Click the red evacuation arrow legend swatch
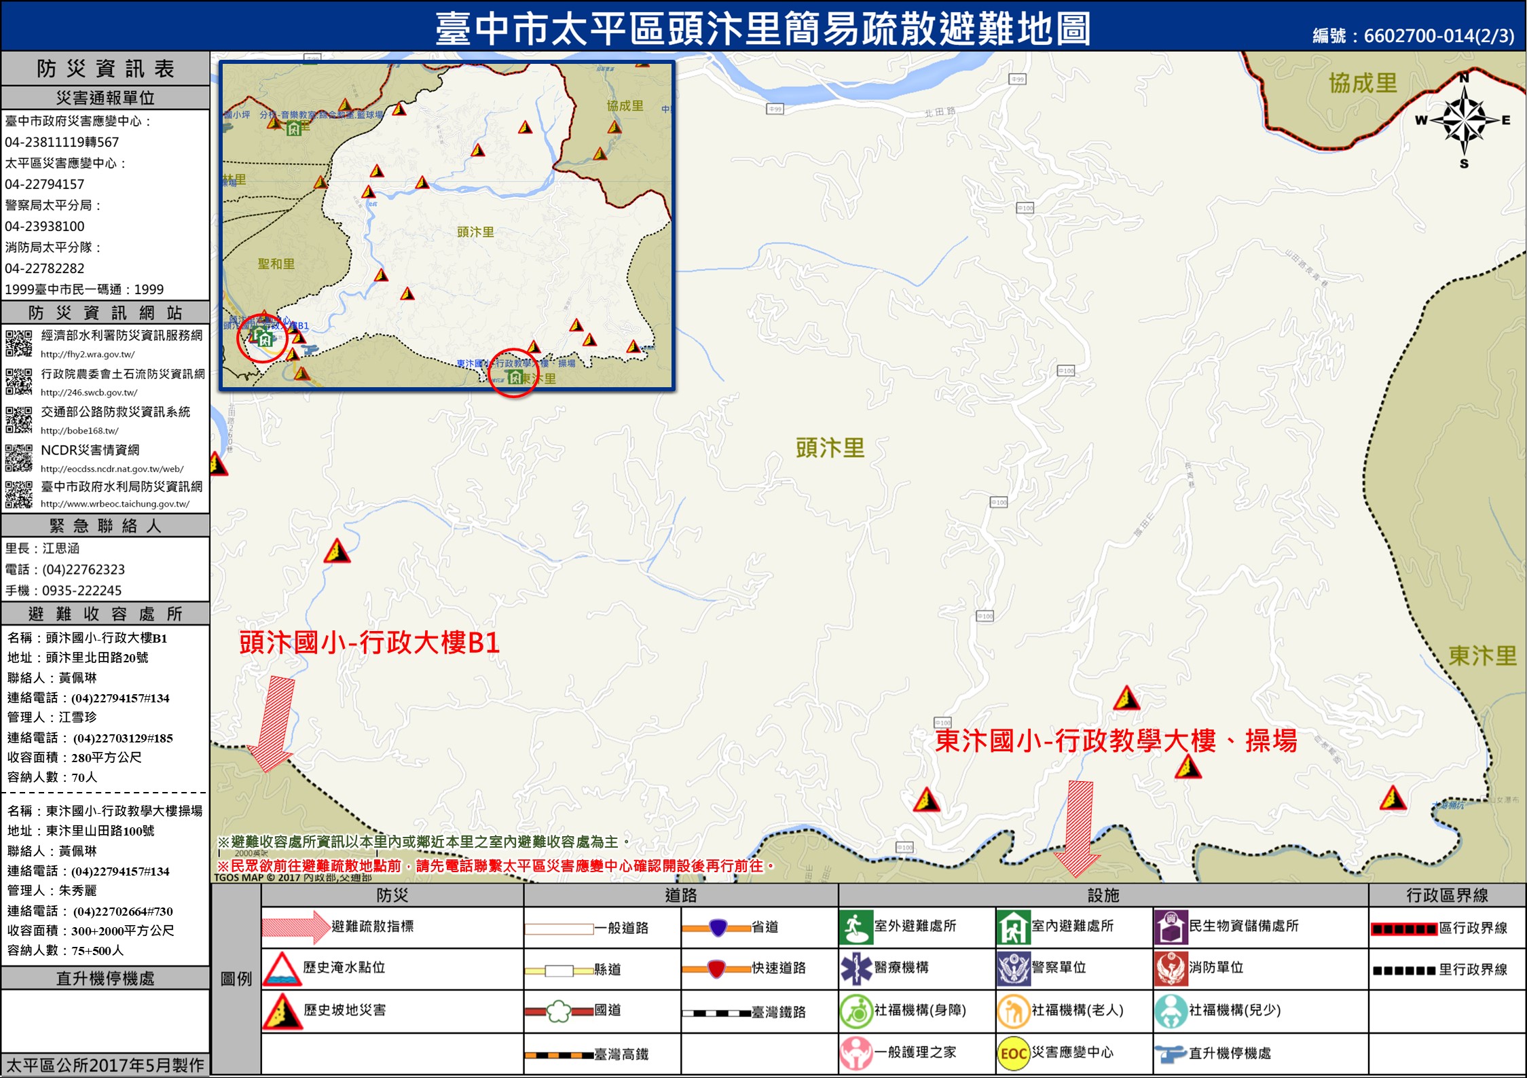 [x=295, y=927]
